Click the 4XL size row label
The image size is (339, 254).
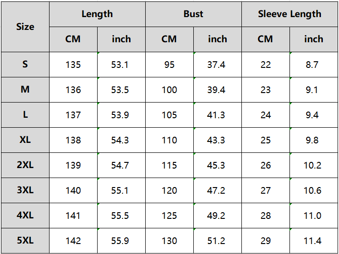pyautogui.click(x=25, y=216)
